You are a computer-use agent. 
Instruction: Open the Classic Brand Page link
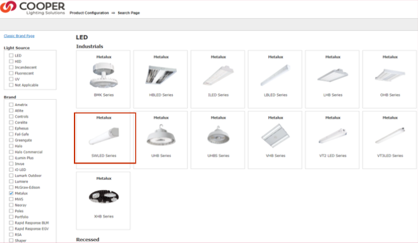point(19,36)
